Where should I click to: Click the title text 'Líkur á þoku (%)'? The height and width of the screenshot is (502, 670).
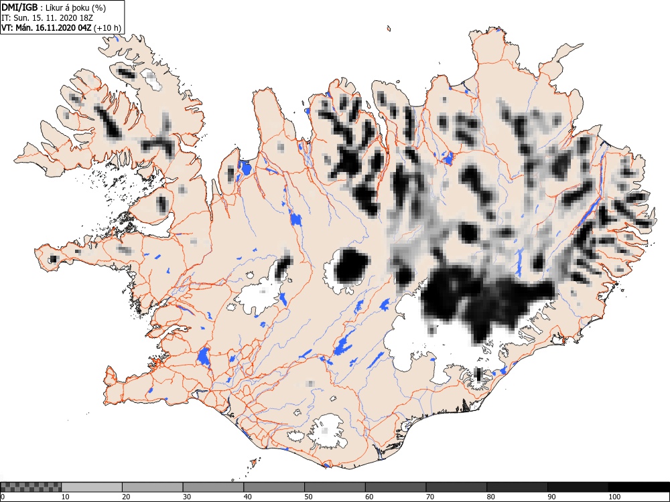(75, 7)
